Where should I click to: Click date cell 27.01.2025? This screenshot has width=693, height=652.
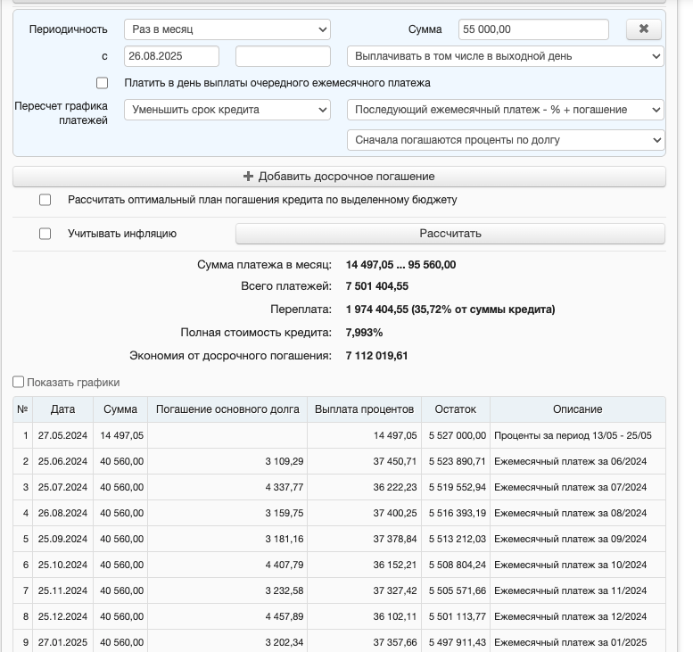click(x=62, y=642)
